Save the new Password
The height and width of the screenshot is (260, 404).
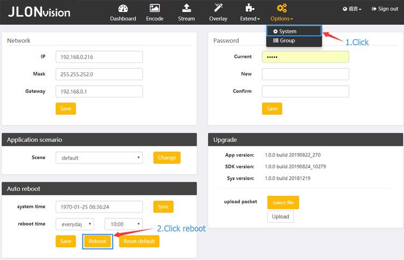pyautogui.click(x=272, y=108)
